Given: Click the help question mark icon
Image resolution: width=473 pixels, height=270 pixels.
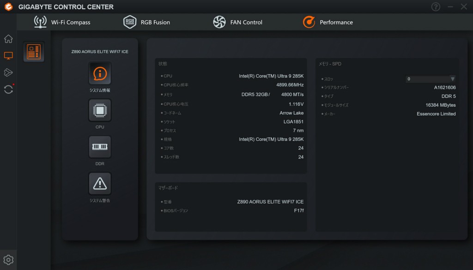Looking at the screenshot, I should point(436,7).
